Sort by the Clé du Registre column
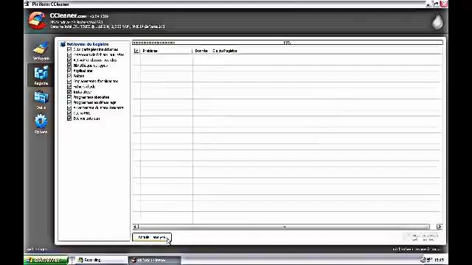 tap(225, 51)
